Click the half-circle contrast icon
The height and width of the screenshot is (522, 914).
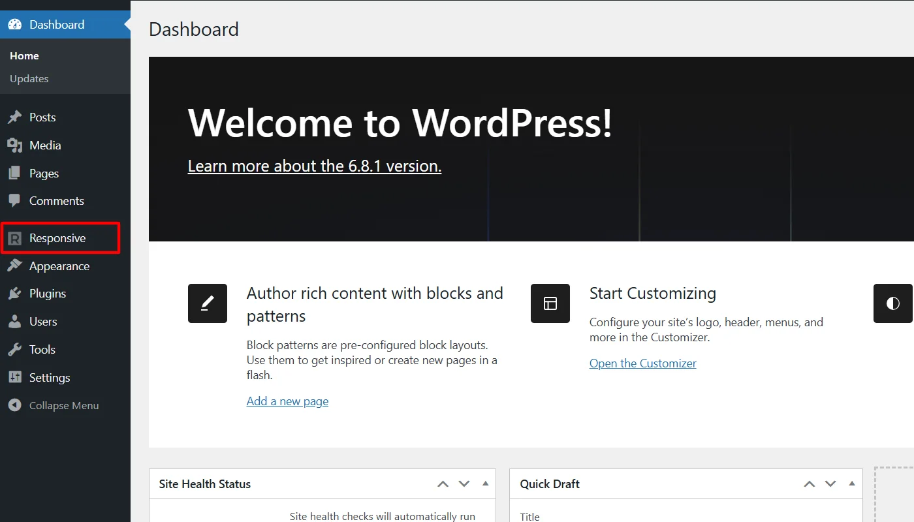893,303
